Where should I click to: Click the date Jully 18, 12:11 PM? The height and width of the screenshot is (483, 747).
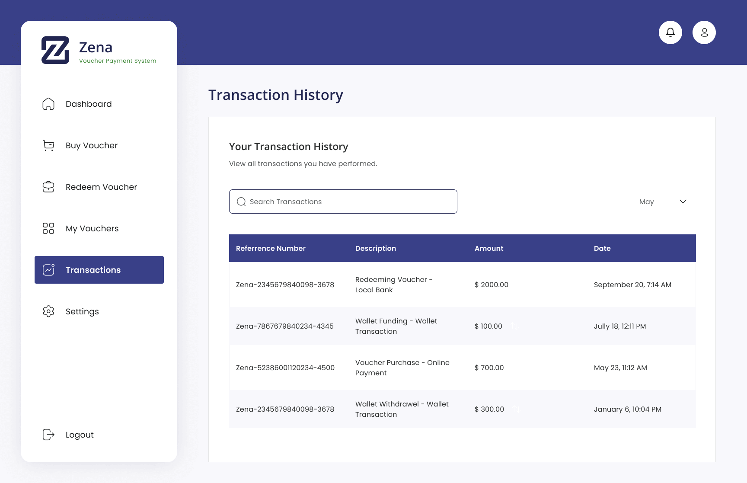pyautogui.click(x=620, y=326)
